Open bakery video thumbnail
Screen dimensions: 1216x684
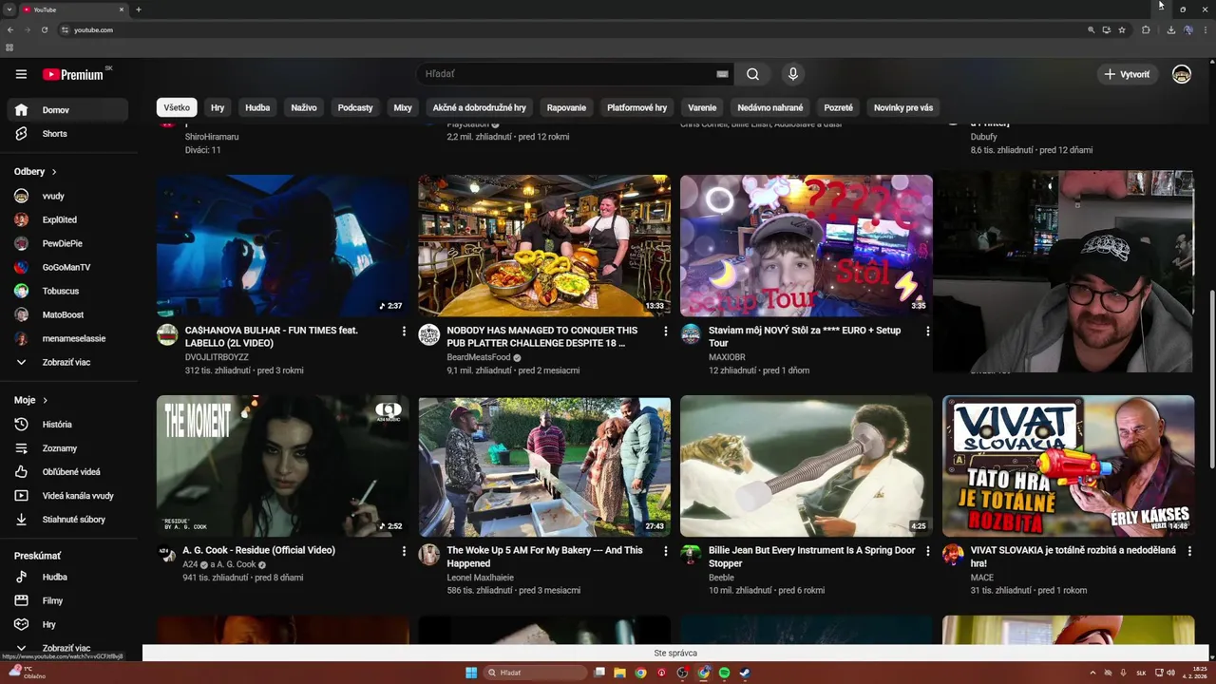tap(544, 466)
